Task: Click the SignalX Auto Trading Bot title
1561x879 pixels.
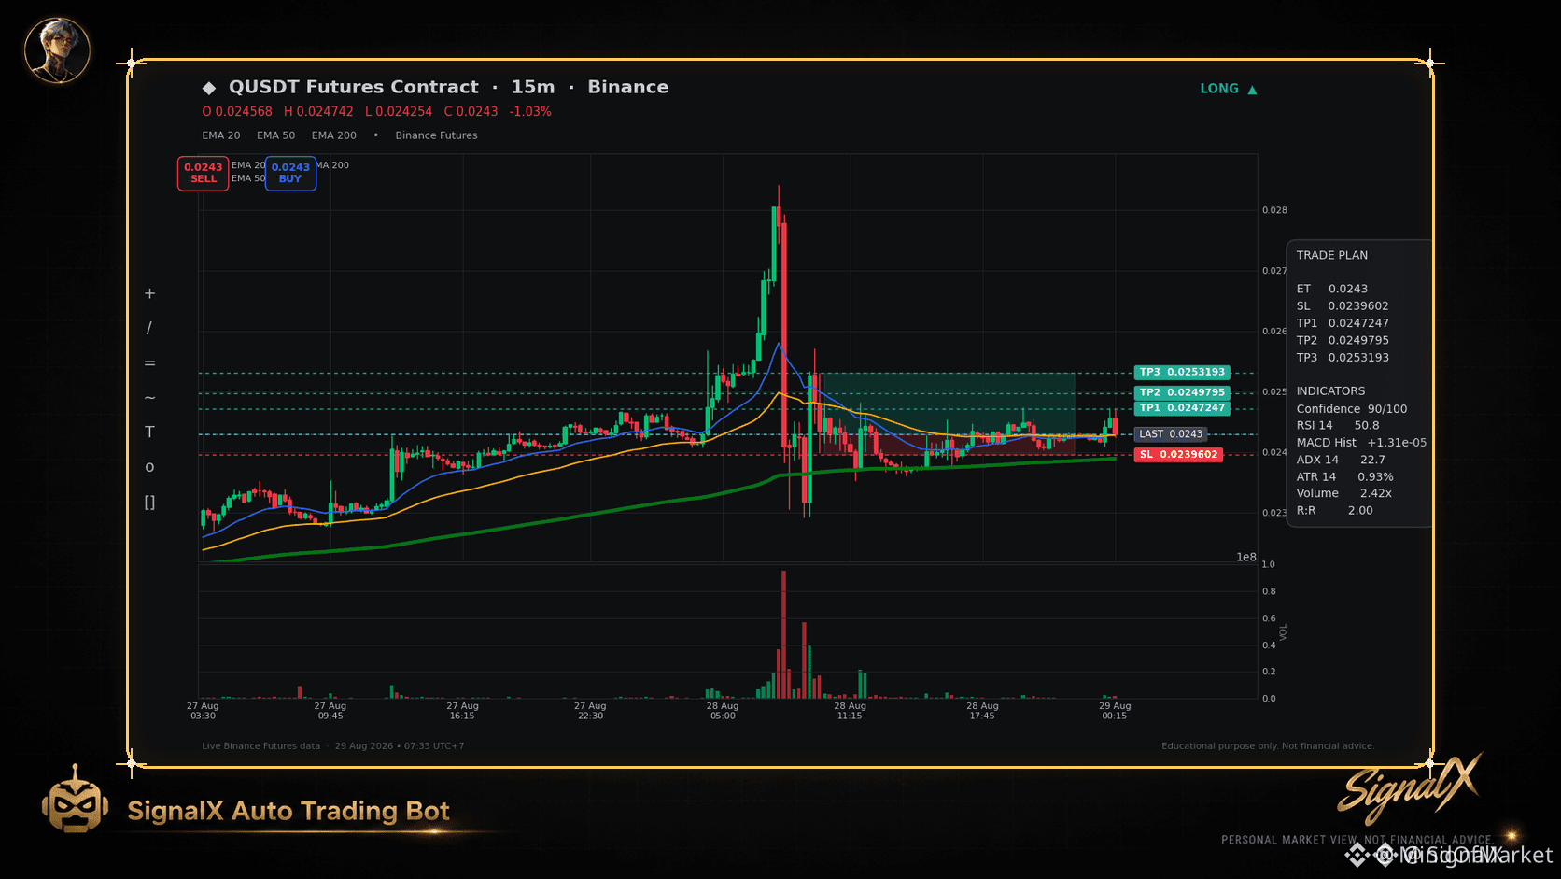Action: [x=288, y=811]
